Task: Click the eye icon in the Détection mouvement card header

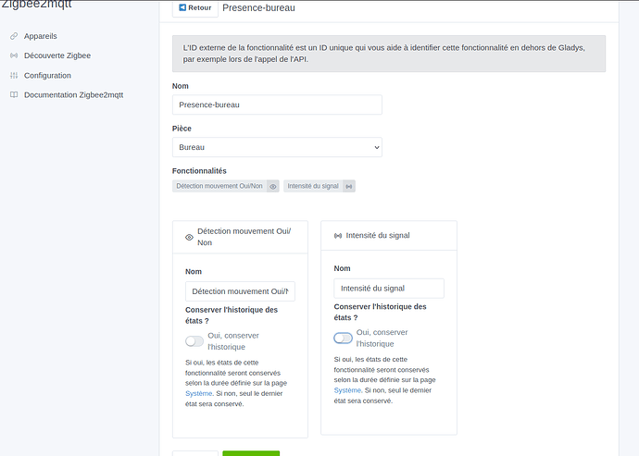Action: click(189, 237)
